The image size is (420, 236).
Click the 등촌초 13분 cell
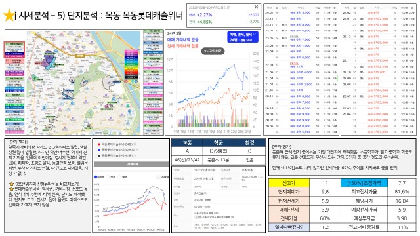click(219, 160)
